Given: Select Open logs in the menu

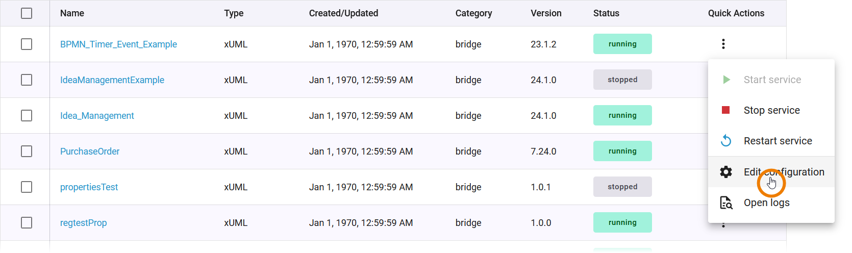Looking at the screenshot, I should click(x=766, y=203).
